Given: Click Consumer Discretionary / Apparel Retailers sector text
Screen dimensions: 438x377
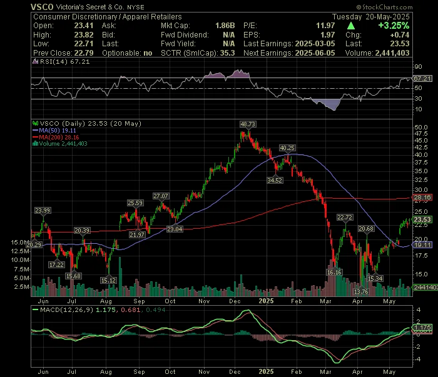Looking at the screenshot, I should pyautogui.click(x=108, y=17).
